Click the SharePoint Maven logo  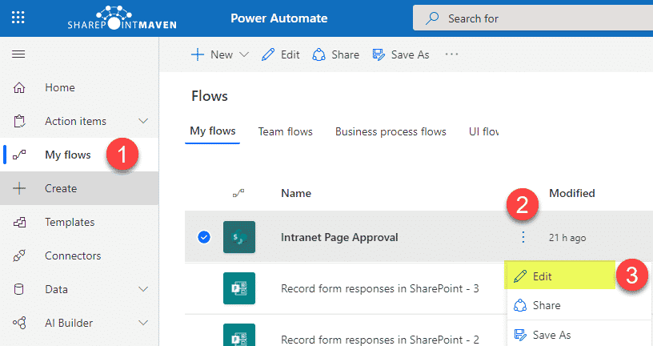click(122, 18)
